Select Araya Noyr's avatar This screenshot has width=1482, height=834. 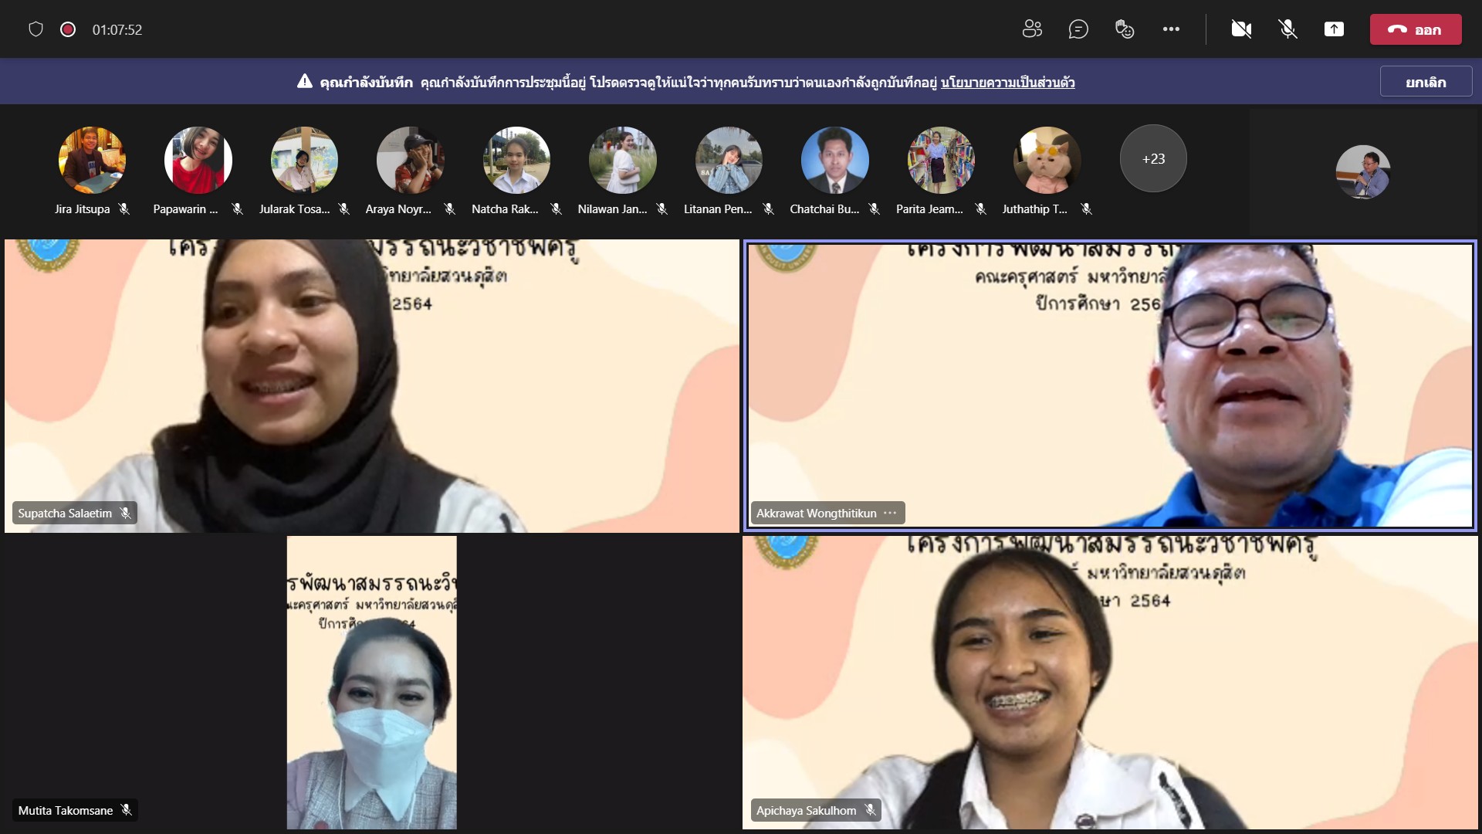click(410, 160)
